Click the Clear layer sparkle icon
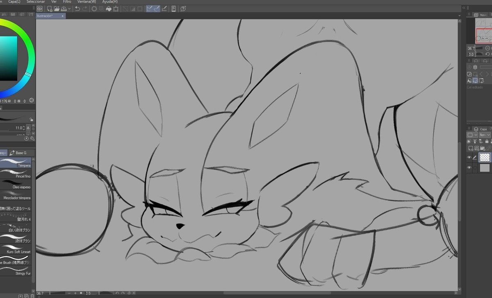This screenshot has width=492, height=298. [94, 9]
